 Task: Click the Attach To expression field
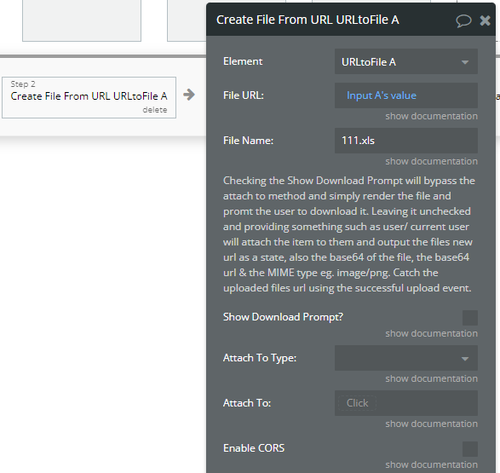406,403
